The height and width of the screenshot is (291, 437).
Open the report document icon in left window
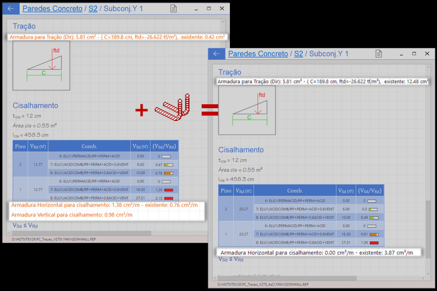(173, 9)
